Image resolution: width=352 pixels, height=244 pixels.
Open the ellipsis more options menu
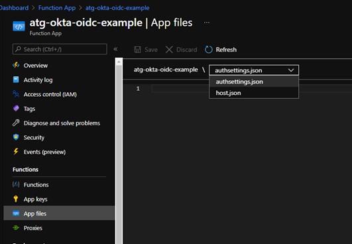point(207,23)
